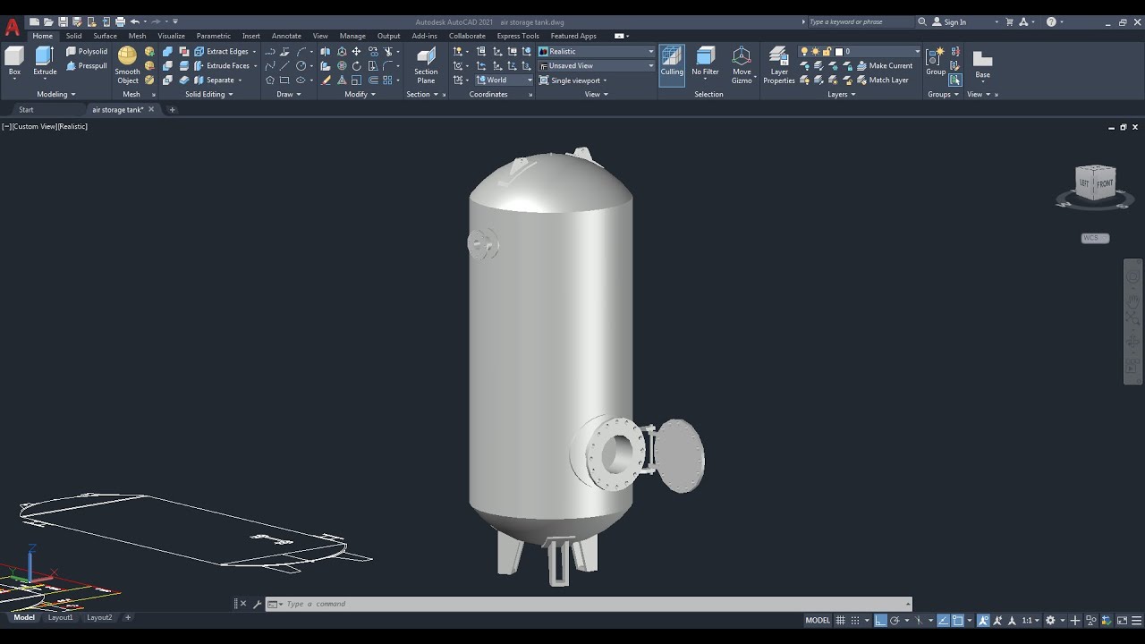Switch to the Surface ribbon tab

click(x=105, y=36)
